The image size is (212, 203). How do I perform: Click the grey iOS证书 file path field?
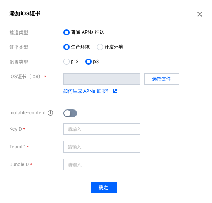[x=102, y=79]
